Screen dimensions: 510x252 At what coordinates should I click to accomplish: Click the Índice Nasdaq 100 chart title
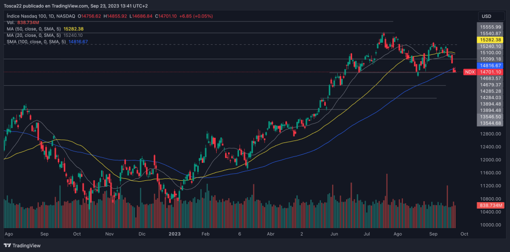point(30,16)
